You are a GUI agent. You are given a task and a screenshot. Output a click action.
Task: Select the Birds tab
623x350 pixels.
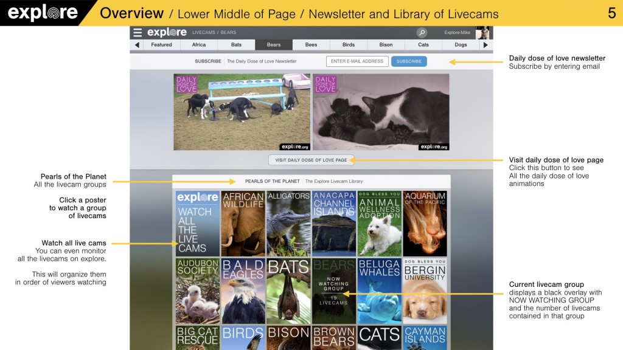pos(348,45)
